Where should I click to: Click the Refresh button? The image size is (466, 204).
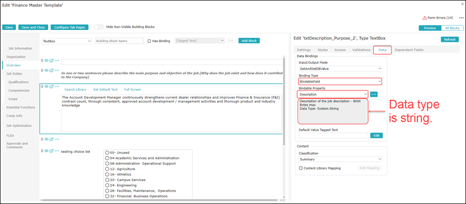pyautogui.click(x=449, y=40)
